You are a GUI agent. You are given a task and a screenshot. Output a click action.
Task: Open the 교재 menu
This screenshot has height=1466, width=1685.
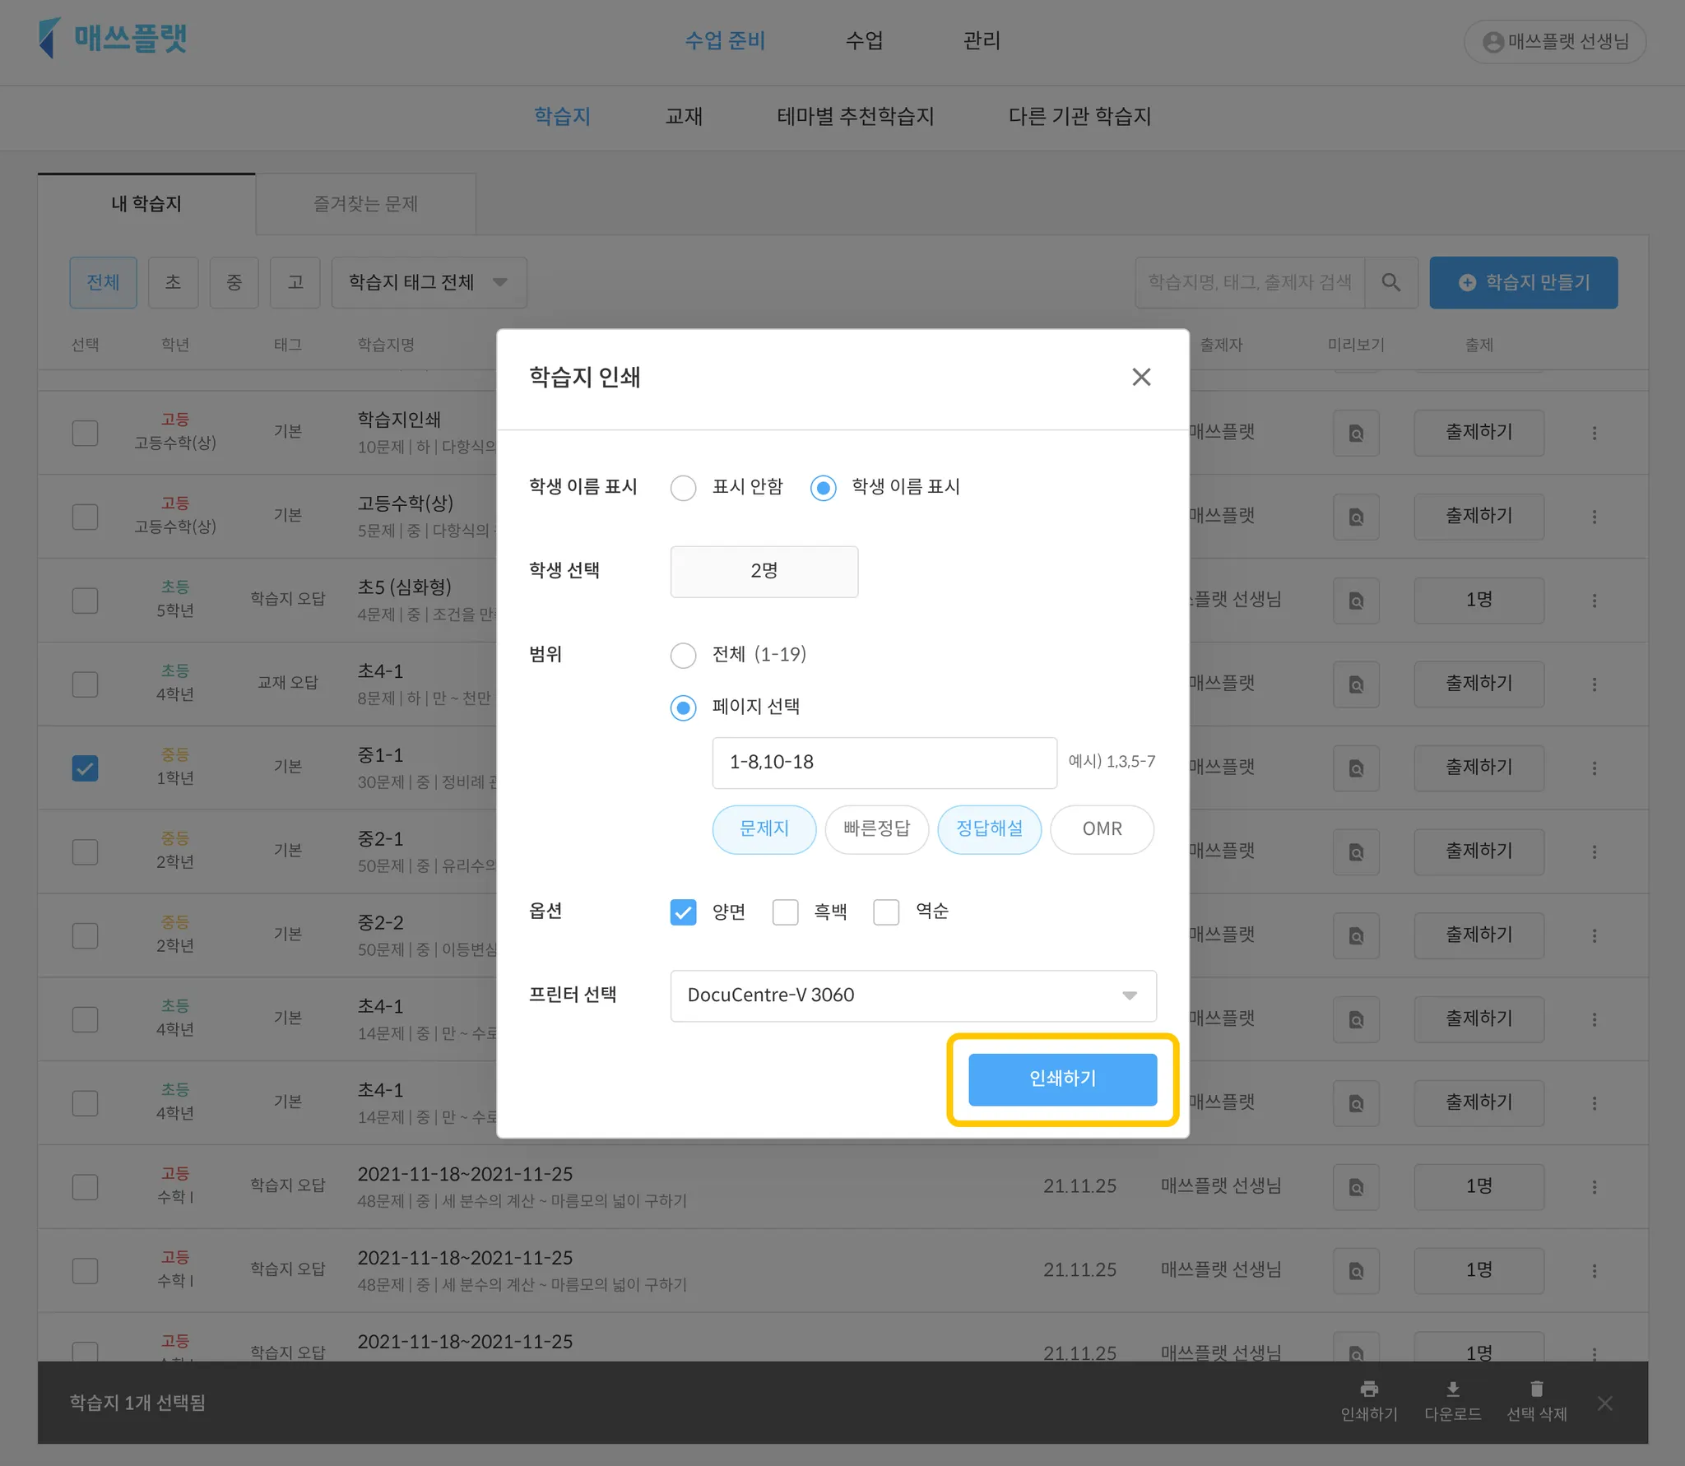click(683, 117)
